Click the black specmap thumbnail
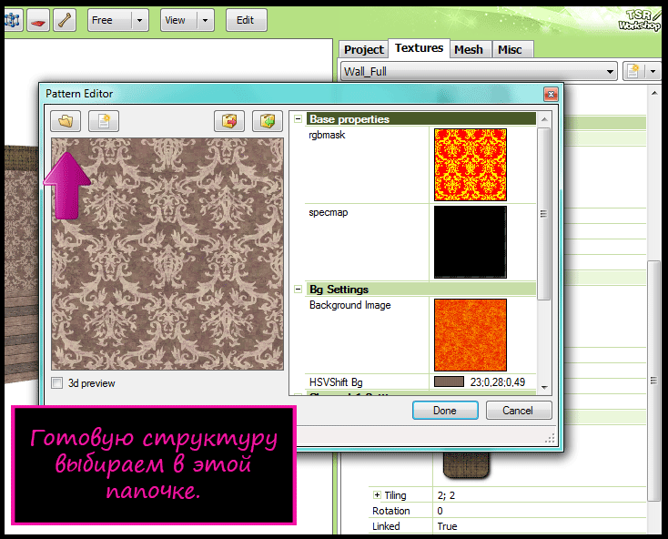Viewport: 668px width, 539px height. click(x=471, y=242)
